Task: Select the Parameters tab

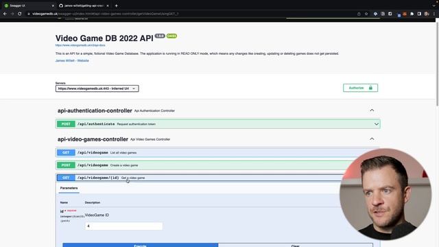Action: [69, 188]
